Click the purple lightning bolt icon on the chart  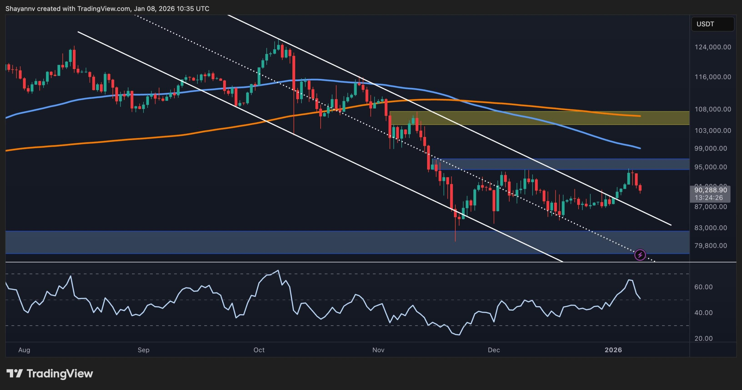[641, 255]
